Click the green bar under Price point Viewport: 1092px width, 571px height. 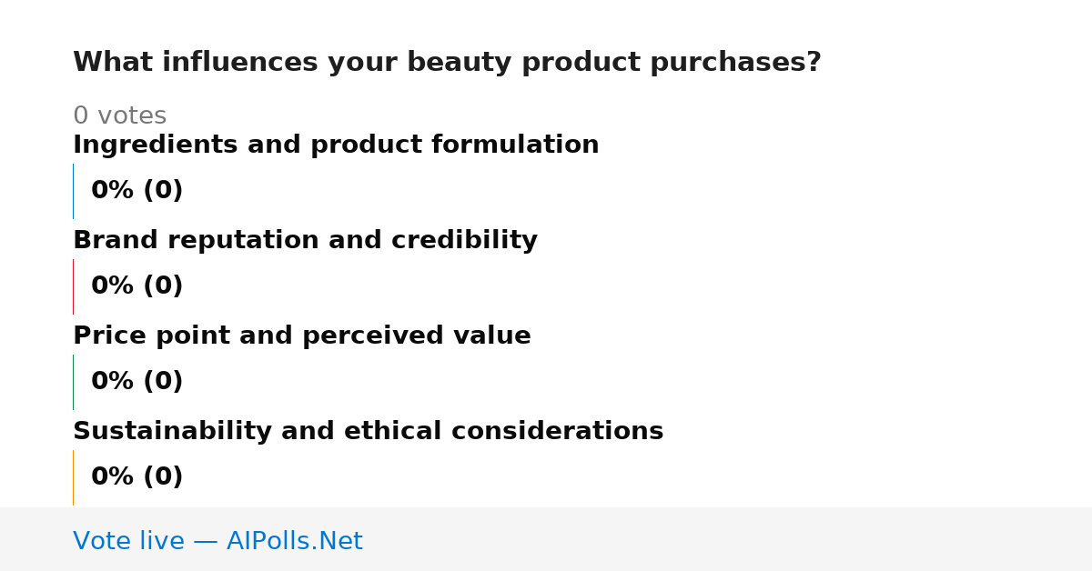(73, 382)
